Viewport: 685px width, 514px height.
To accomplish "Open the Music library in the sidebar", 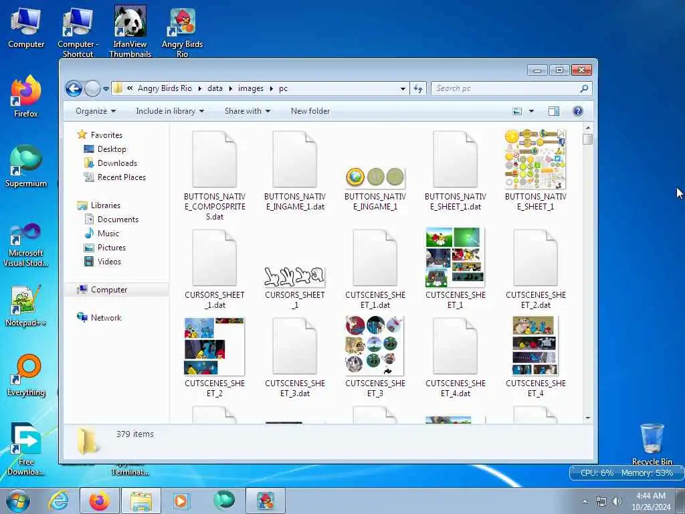I will [108, 234].
